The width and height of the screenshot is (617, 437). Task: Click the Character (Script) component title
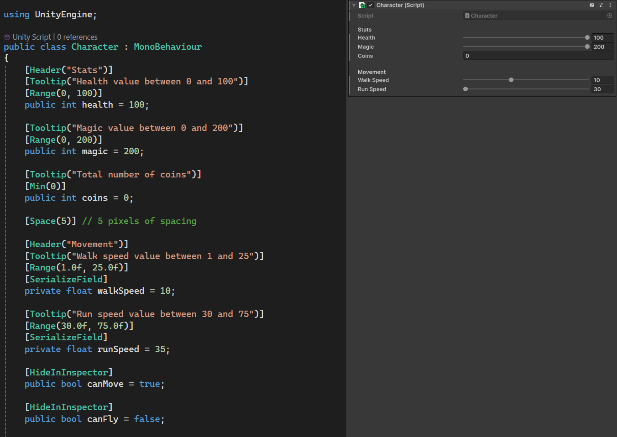pos(400,5)
